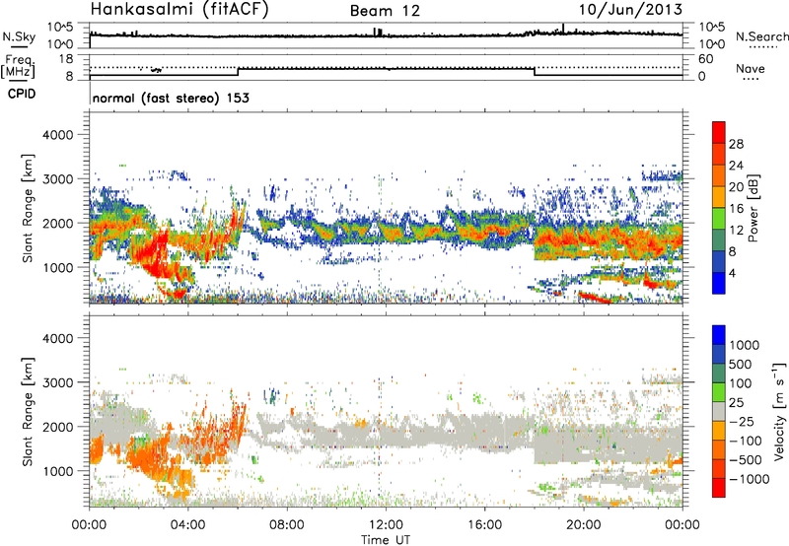The image size is (789, 546).
Task: Click the "Time UT" axis title
Action: click(386, 540)
